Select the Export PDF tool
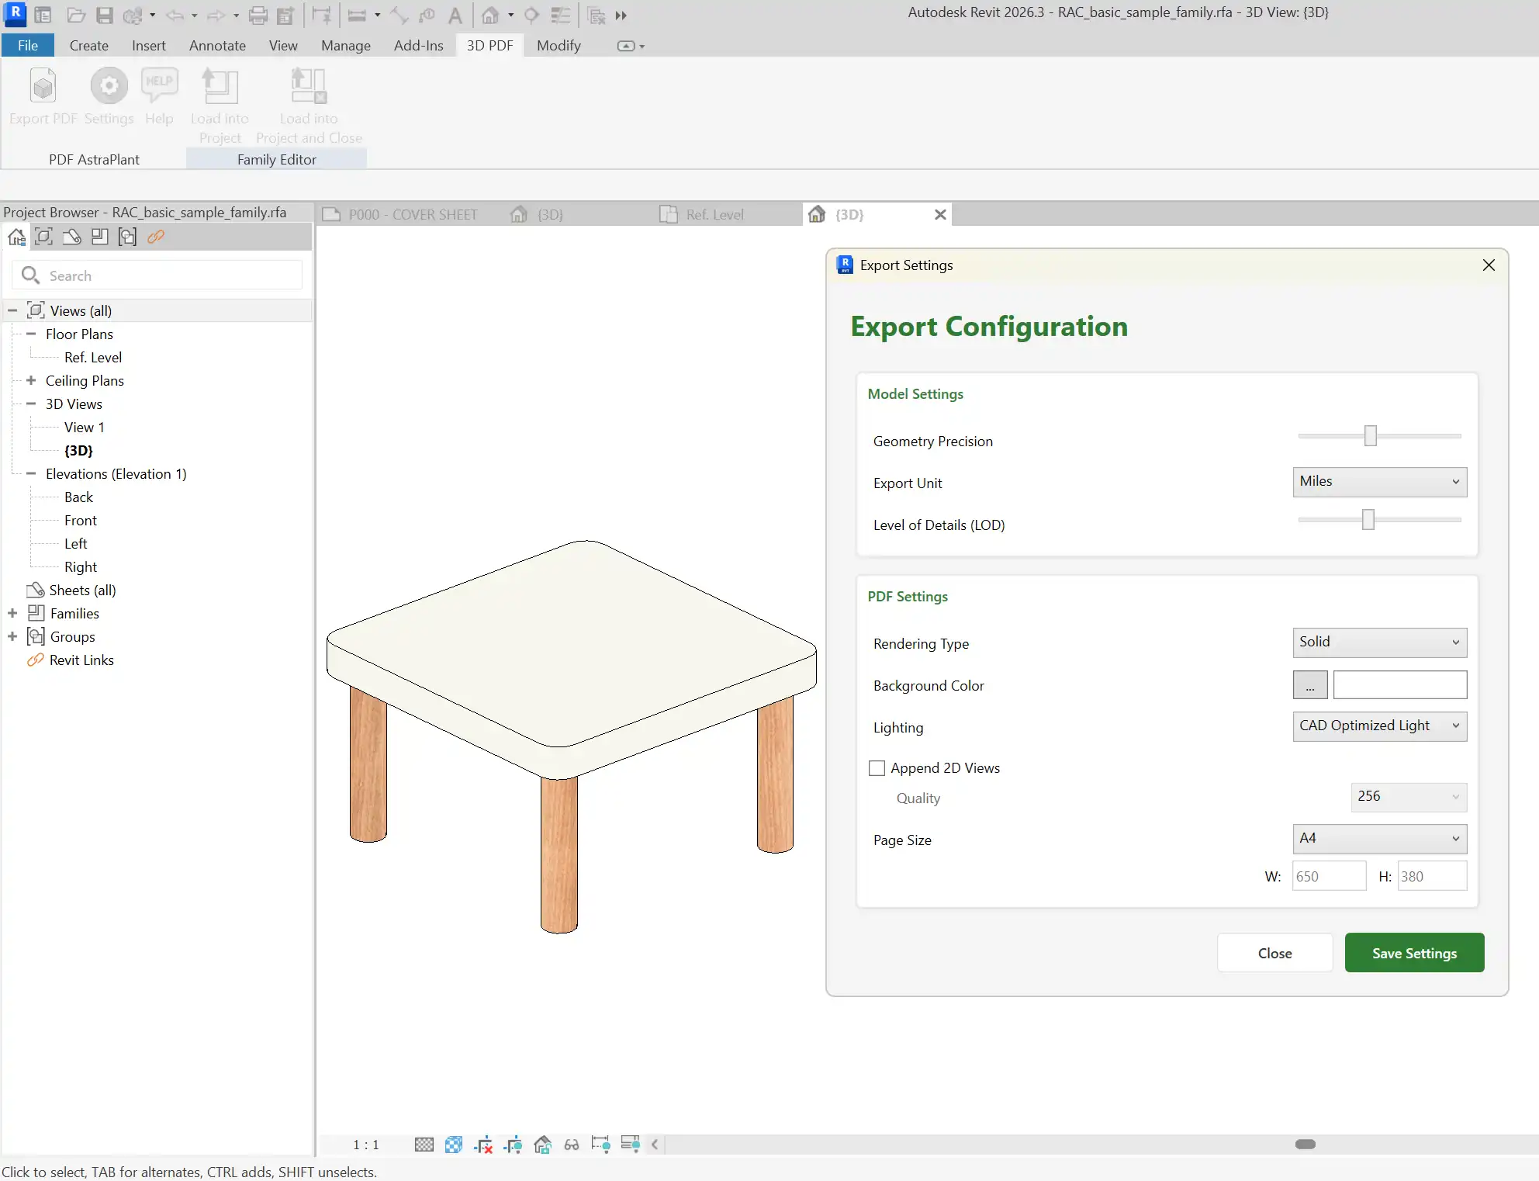The image size is (1539, 1181). pos(41,97)
